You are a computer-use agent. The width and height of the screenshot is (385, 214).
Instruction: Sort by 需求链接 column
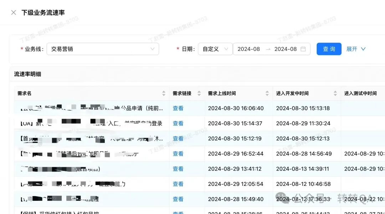[199, 93]
